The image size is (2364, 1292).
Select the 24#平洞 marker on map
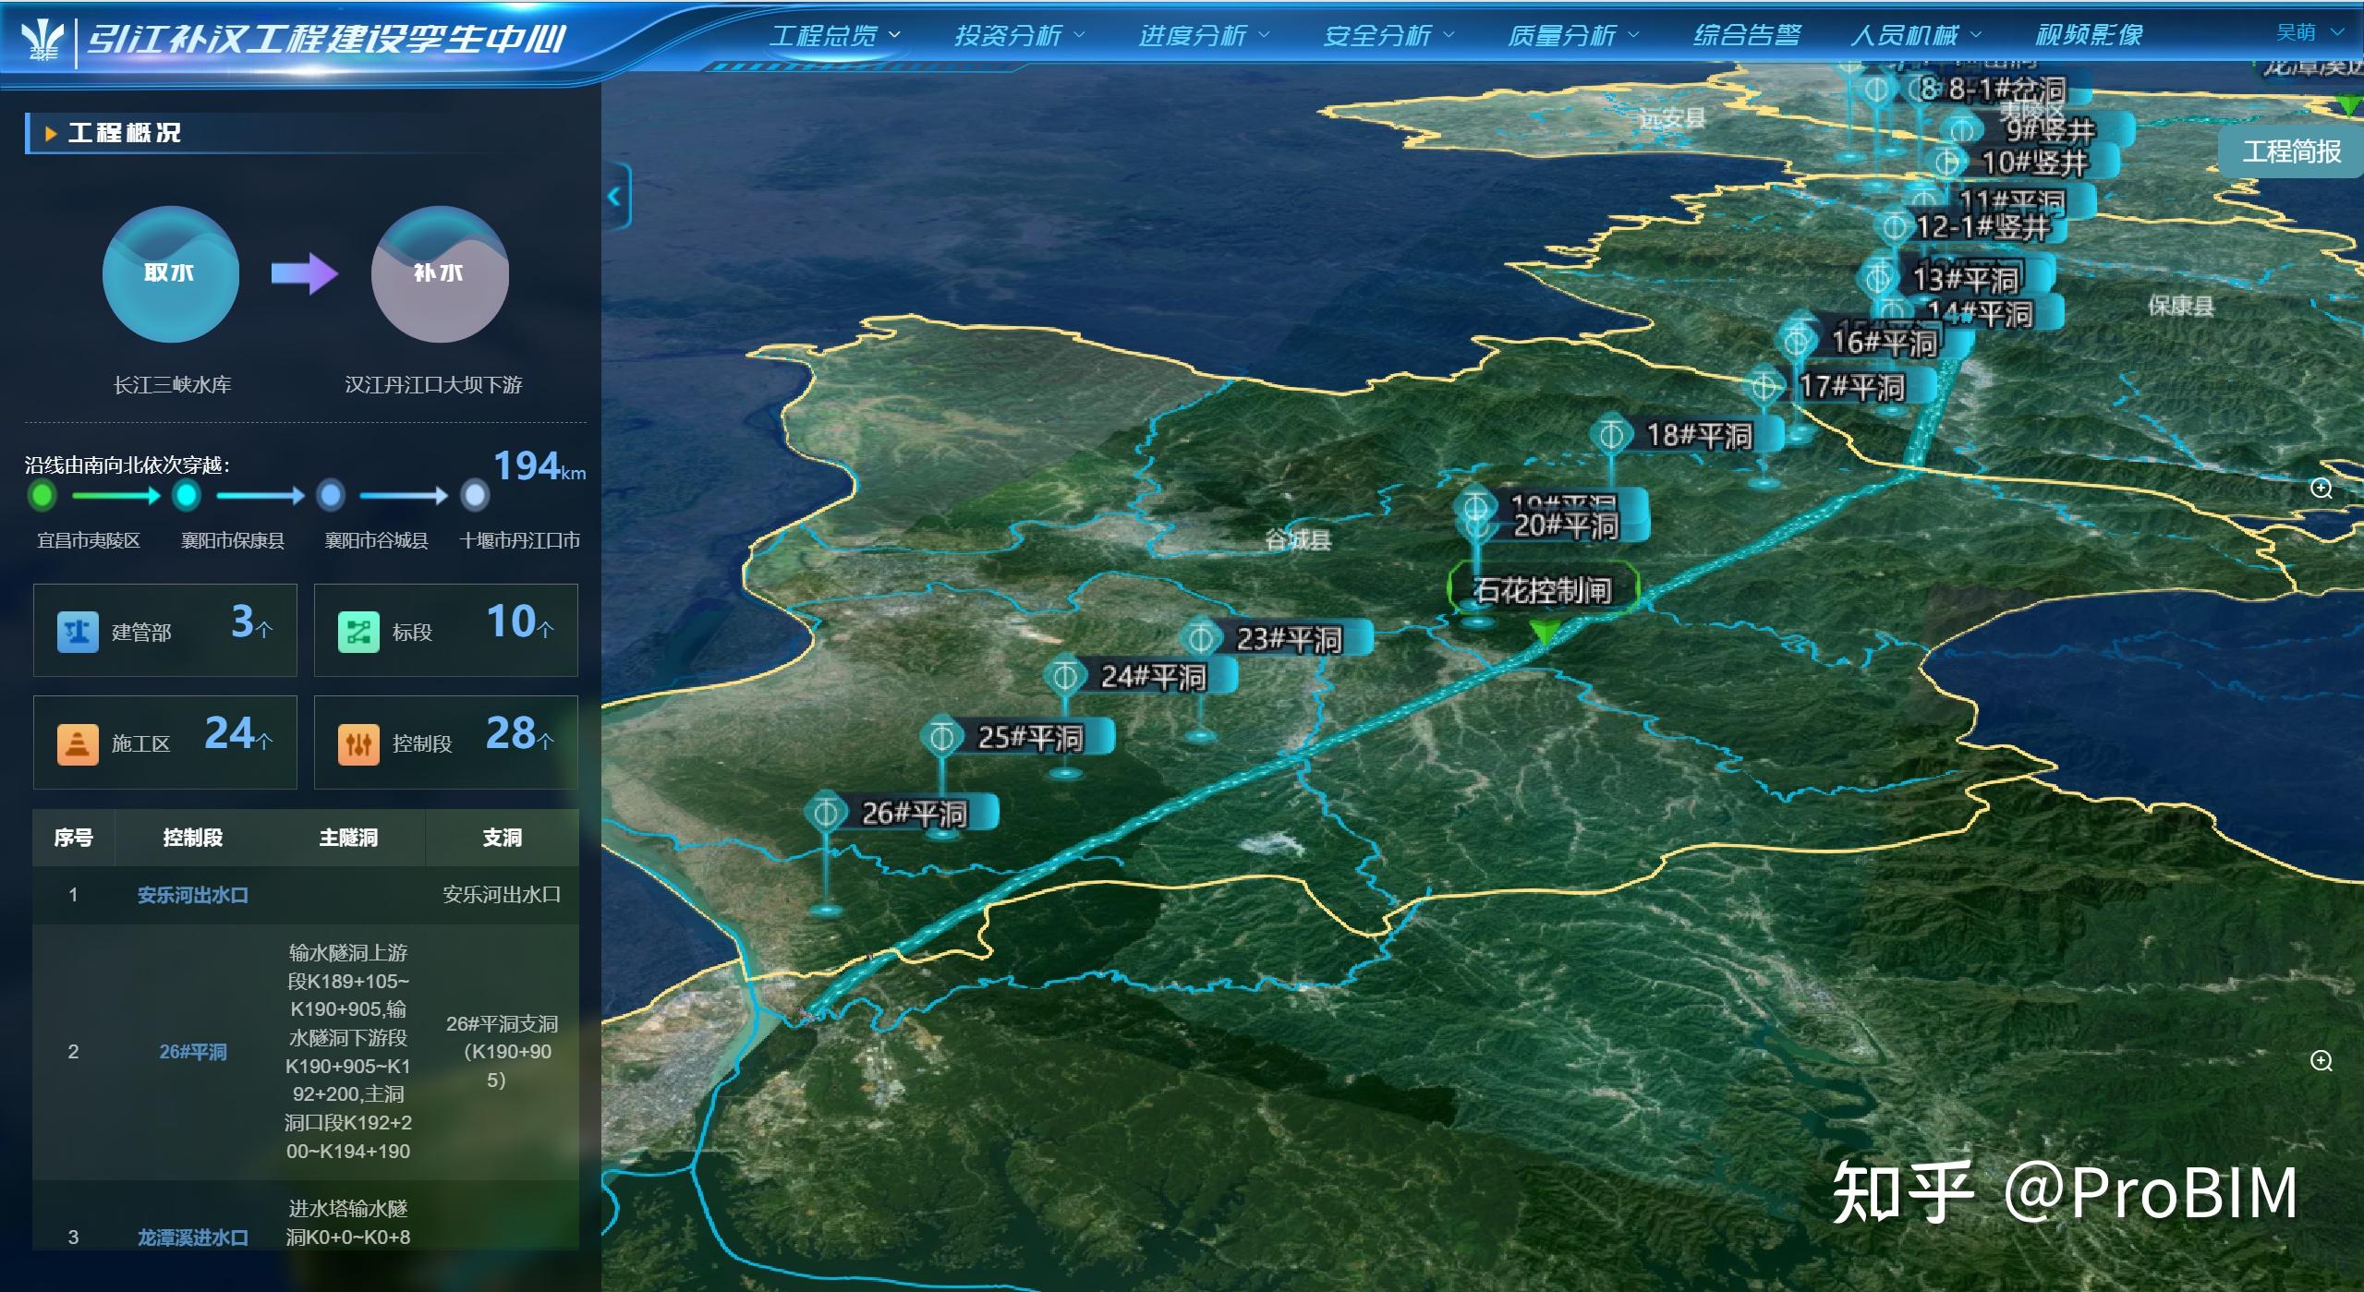coord(1064,676)
